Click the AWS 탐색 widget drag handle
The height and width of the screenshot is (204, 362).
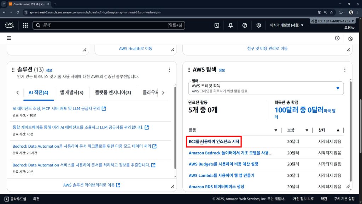(189, 70)
